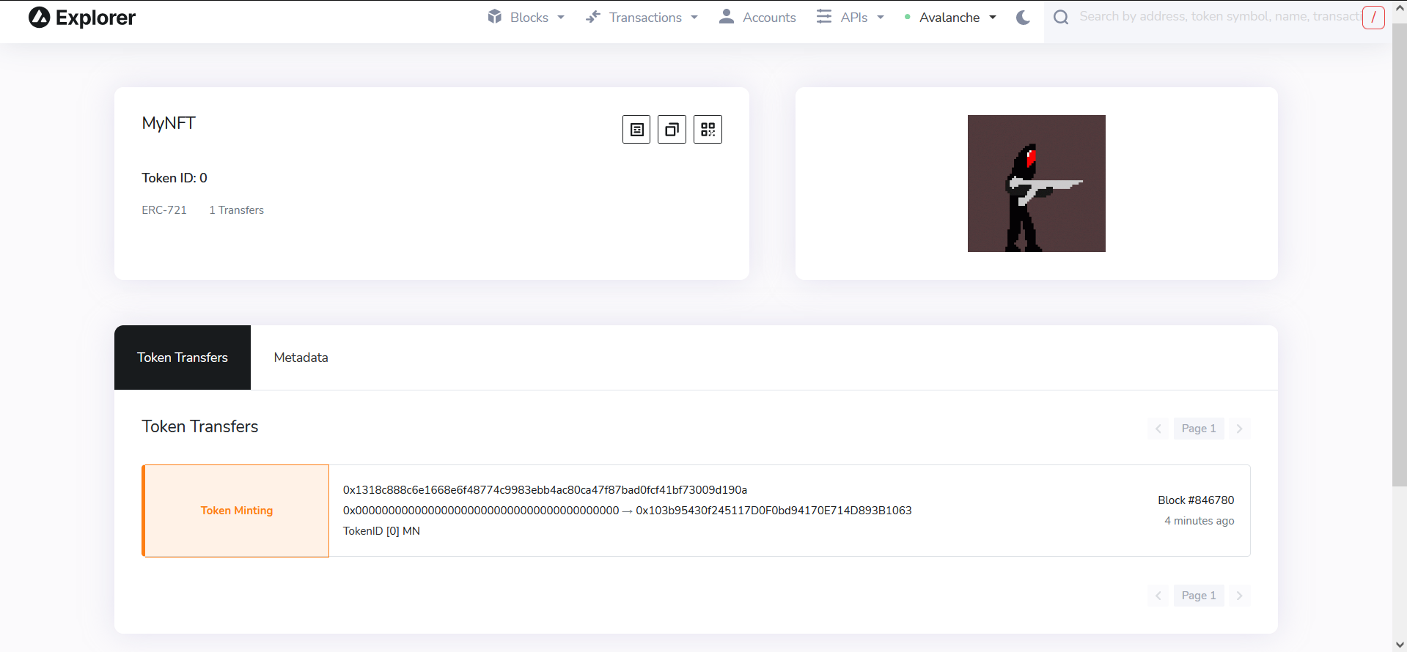Toggle dark mode with moon icon
Viewport: 1407px width, 652px height.
pos(1023,18)
